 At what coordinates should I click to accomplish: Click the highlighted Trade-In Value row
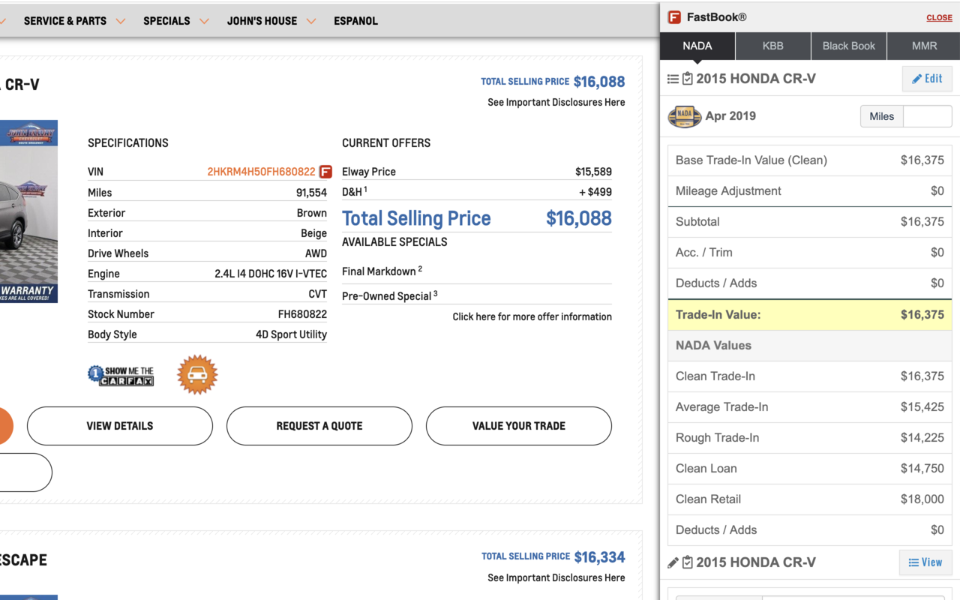[x=810, y=315]
